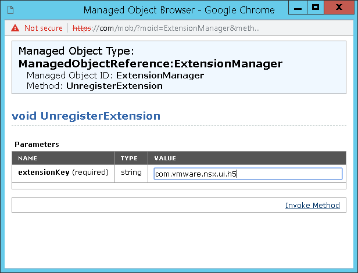Maximize the Managed Object Browser window
358x273 pixels.
point(316,8)
